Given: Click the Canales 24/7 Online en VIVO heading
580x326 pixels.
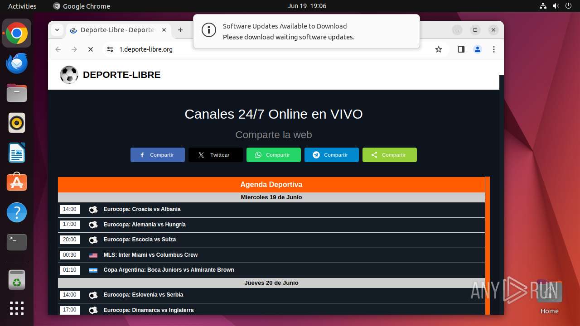Looking at the screenshot, I should 274,114.
